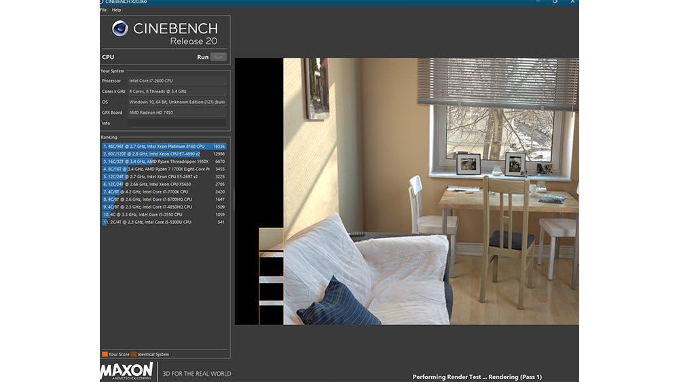The image size is (679, 382).
Task: Click the Performing Render Test status text
Action: [x=477, y=377]
